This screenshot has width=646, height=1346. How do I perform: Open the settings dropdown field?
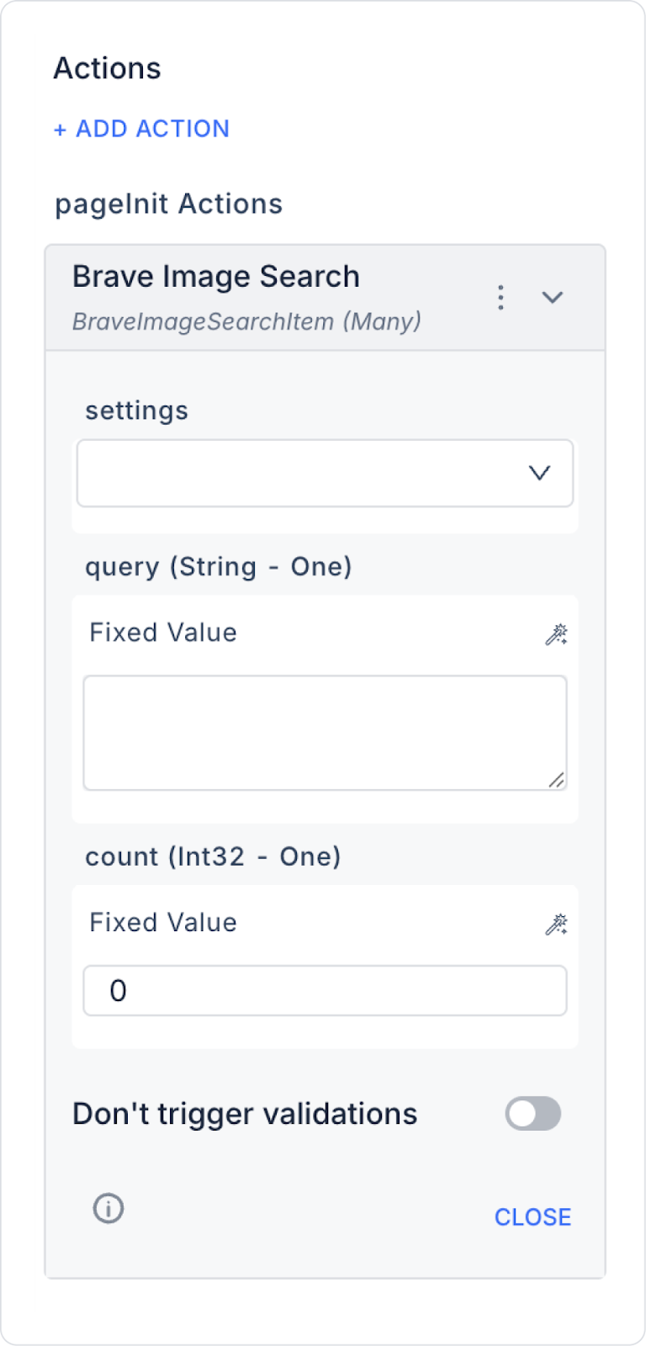click(303, 473)
